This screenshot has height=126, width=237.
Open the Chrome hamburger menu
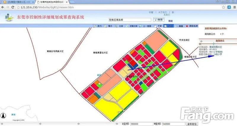pyautogui.click(x=234, y=7)
